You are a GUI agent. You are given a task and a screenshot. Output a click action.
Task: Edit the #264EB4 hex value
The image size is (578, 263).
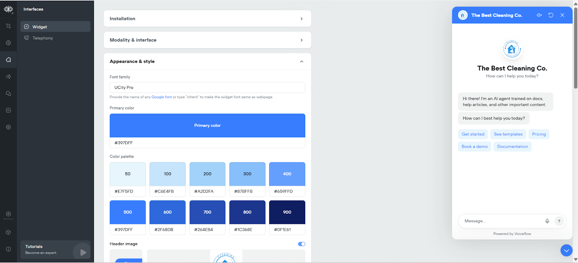207,229
